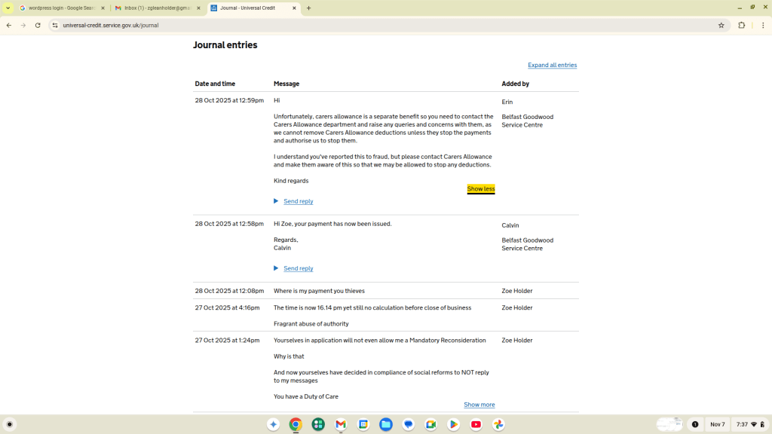Viewport: 772px width, 434px height.
Task: Open the Files app in shelf
Action: 386,424
